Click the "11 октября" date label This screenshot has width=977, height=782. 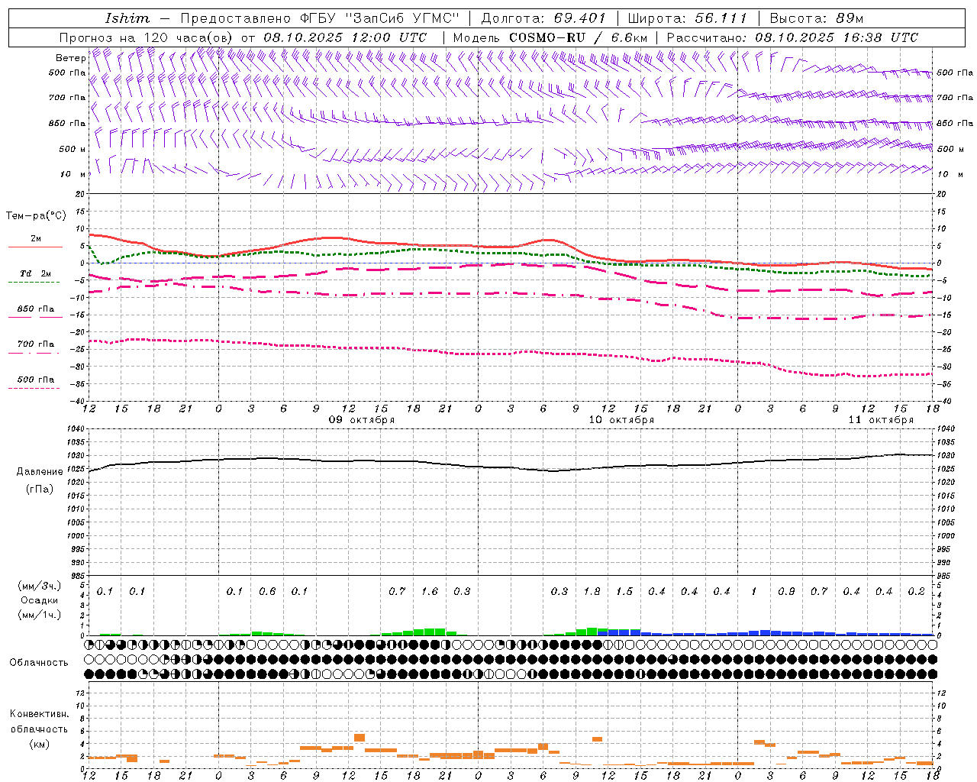click(x=881, y=420)
